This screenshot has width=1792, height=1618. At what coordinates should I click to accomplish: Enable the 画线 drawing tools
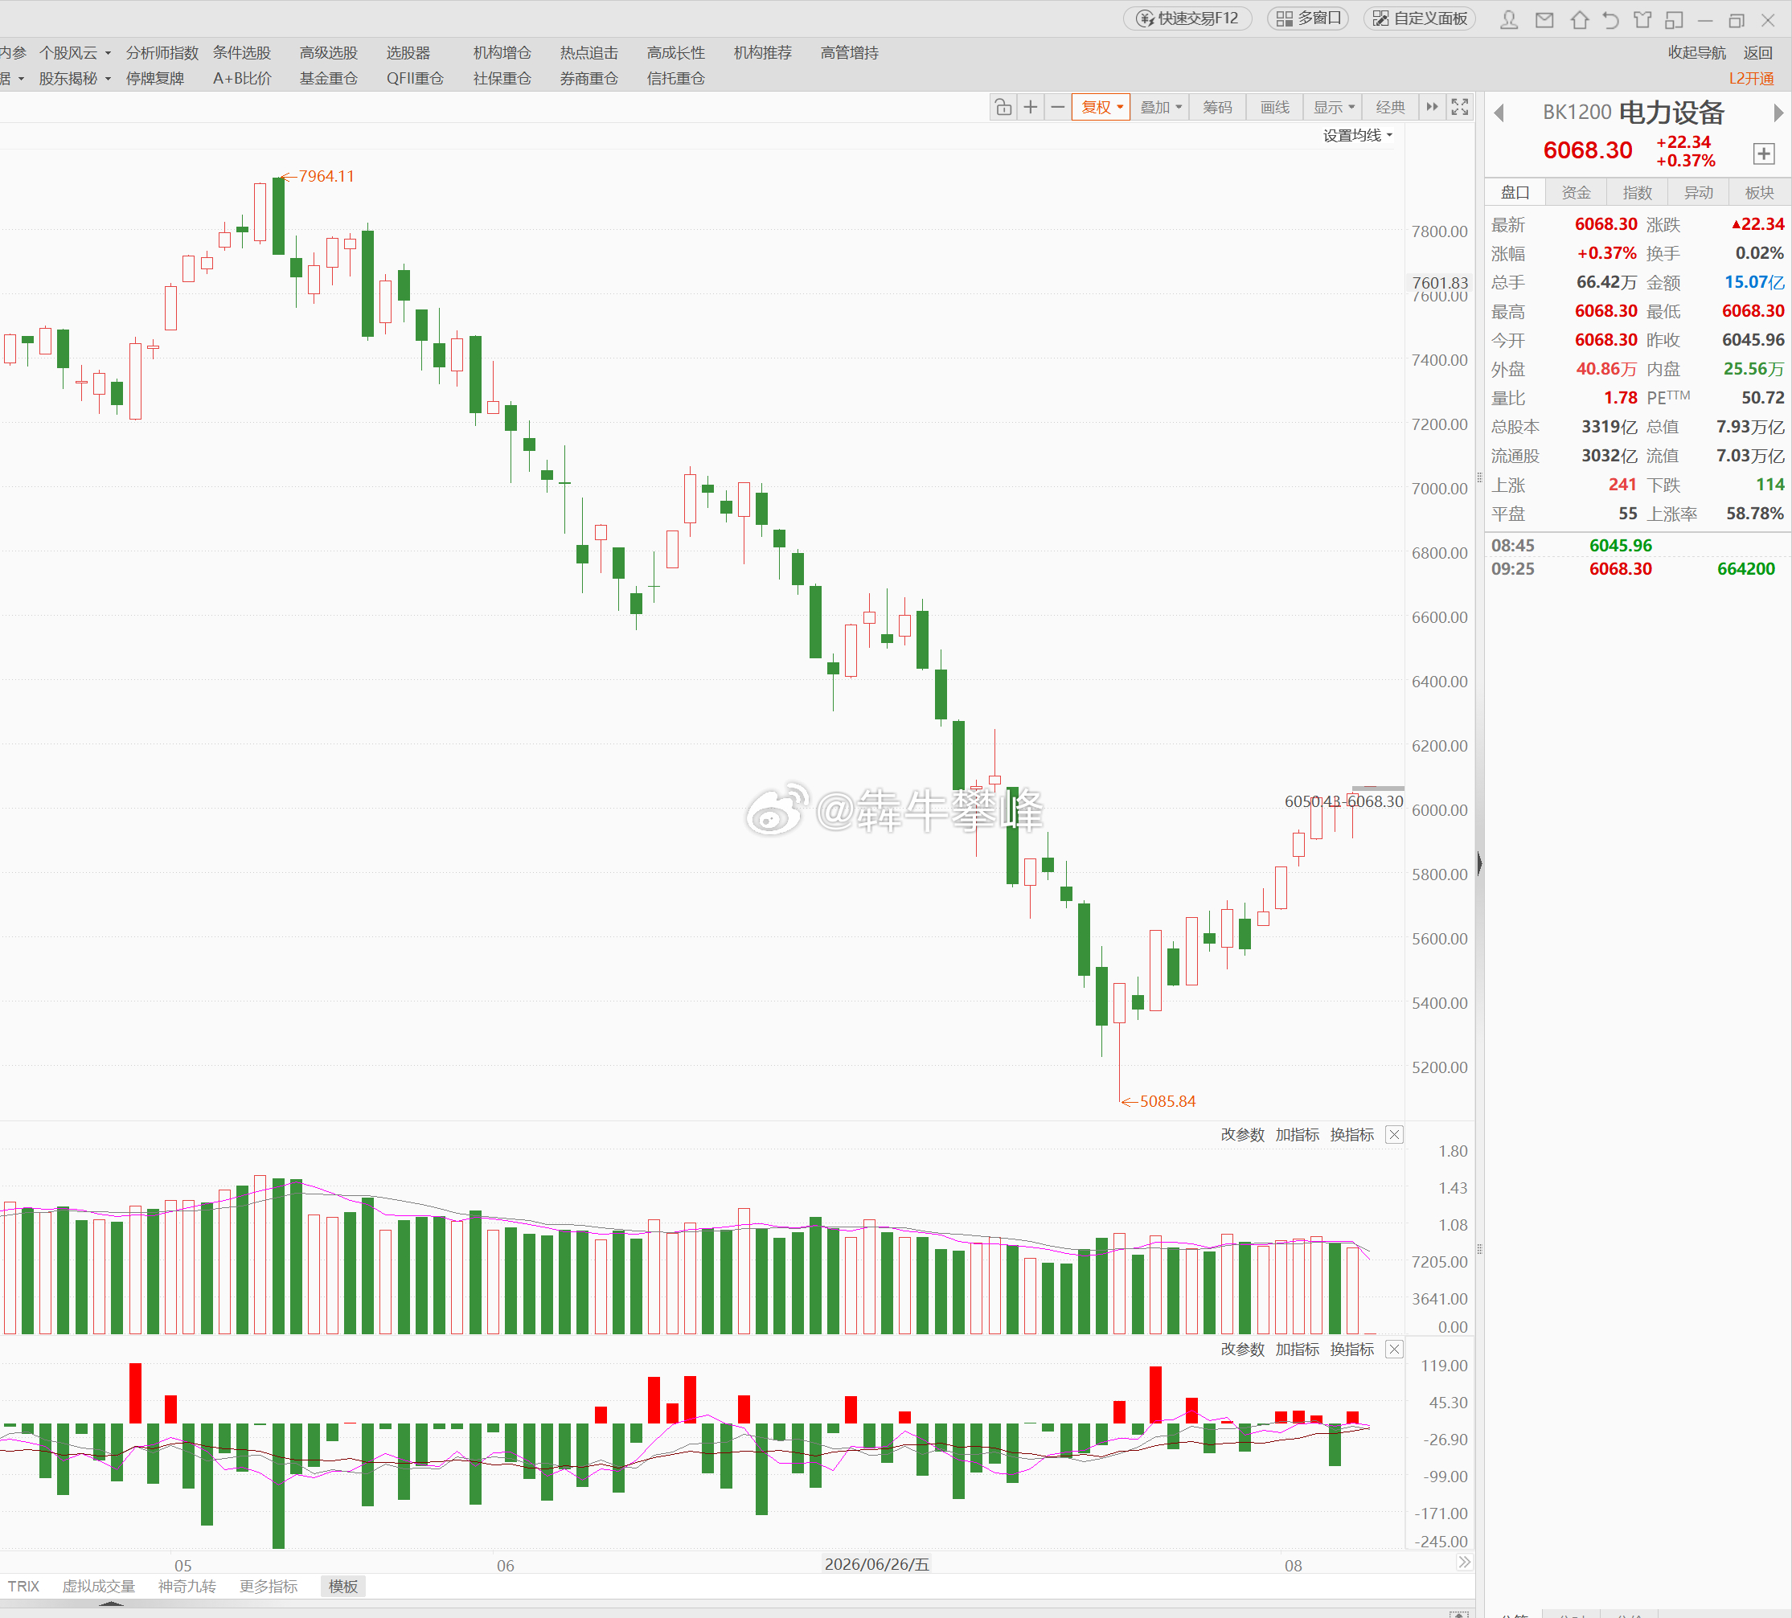[1275, 108]
